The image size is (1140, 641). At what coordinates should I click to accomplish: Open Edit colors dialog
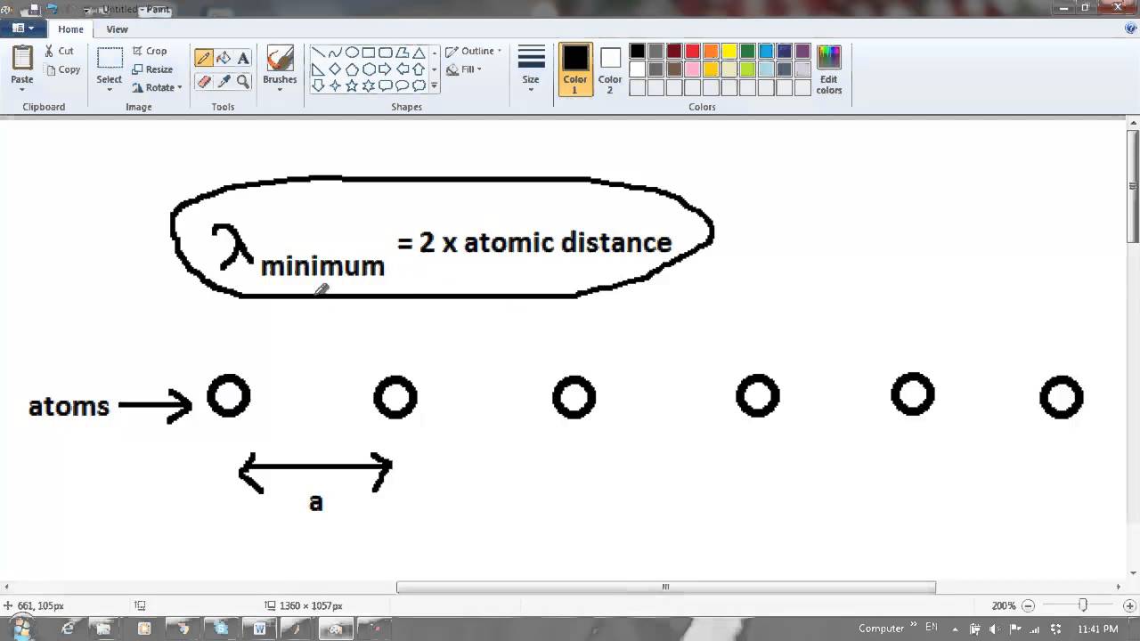(x=828, y=69)
